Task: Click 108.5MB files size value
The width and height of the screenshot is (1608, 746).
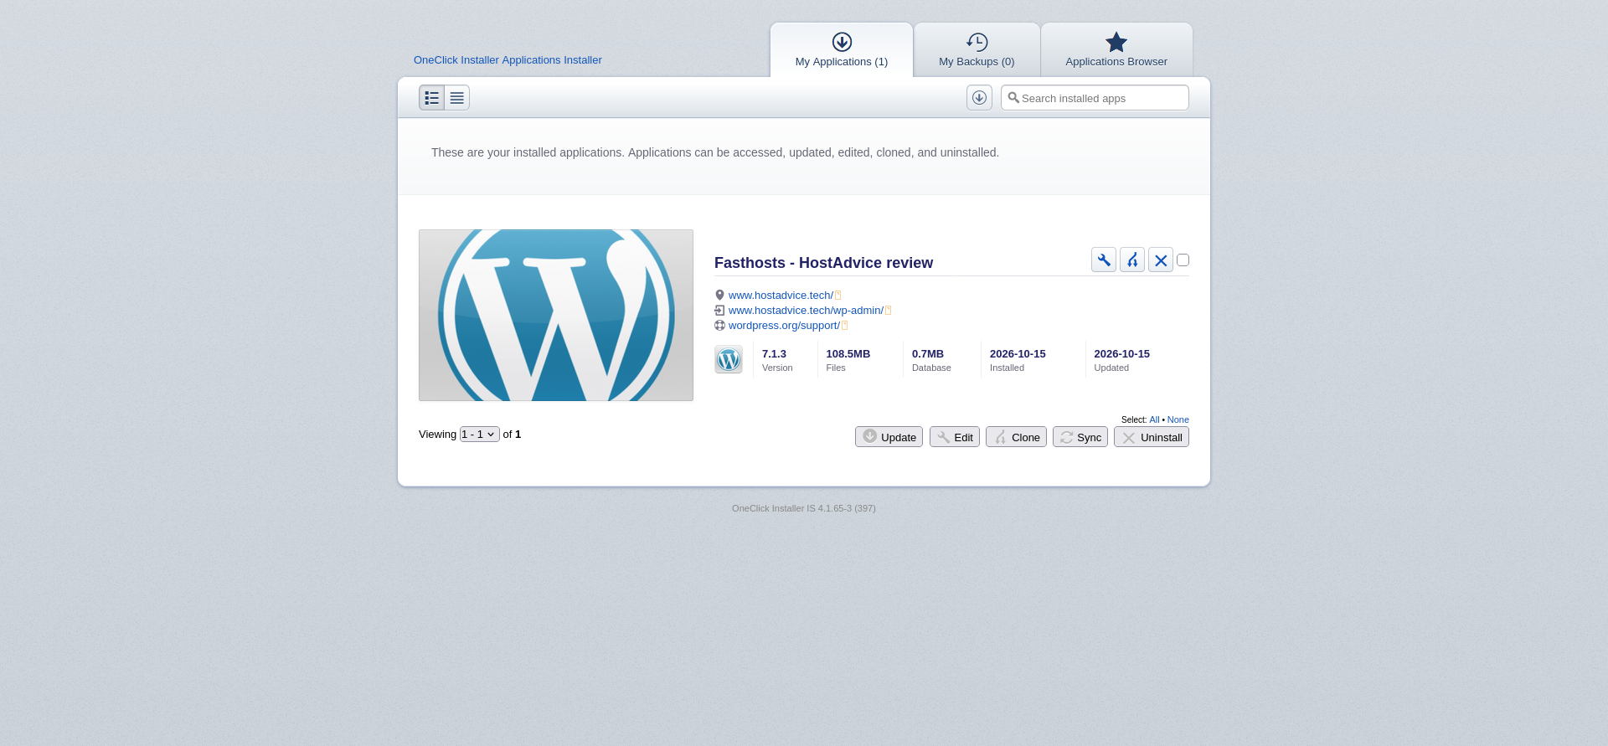Action: pyautogui.click(x=848, y=354)
